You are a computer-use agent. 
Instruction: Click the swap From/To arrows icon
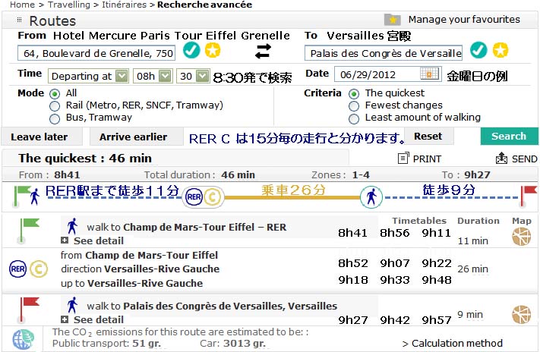pos(263,52)
